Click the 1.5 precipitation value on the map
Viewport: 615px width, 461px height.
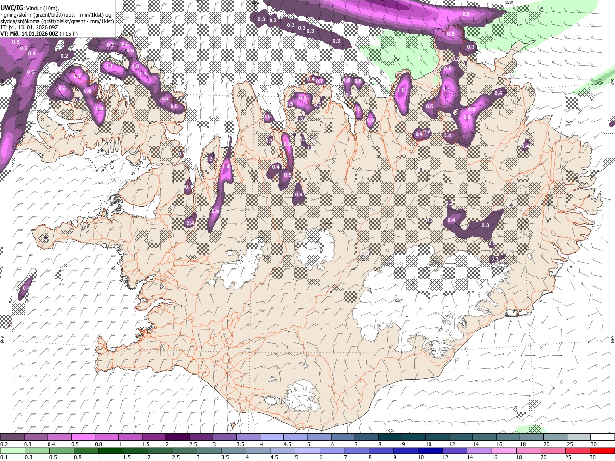point(401,90)
